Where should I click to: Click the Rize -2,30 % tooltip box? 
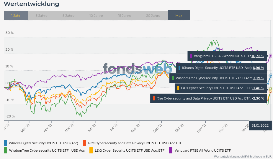click(209, 98)
